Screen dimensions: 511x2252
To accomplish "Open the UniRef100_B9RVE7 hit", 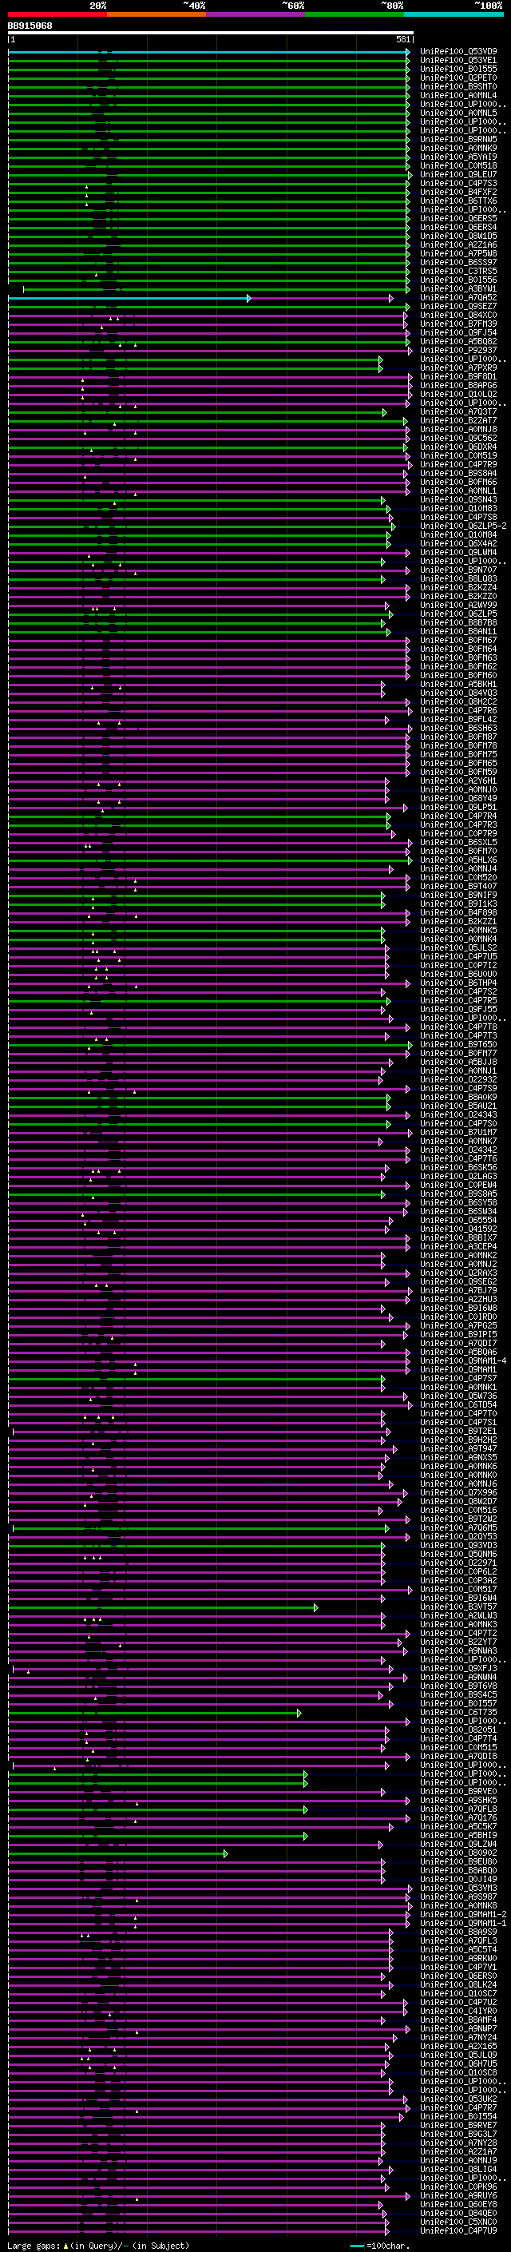I will pos(458,2125).
